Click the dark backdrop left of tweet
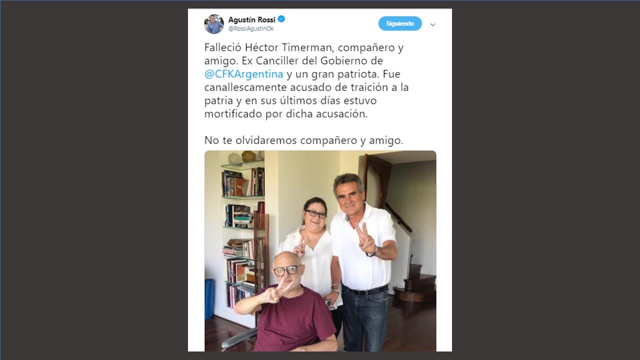Viewport: 640px width, 360px height. (x=94, y=180)
